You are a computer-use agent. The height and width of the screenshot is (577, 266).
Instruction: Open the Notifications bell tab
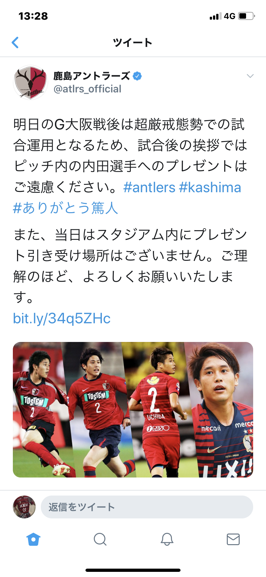(167, 539)
